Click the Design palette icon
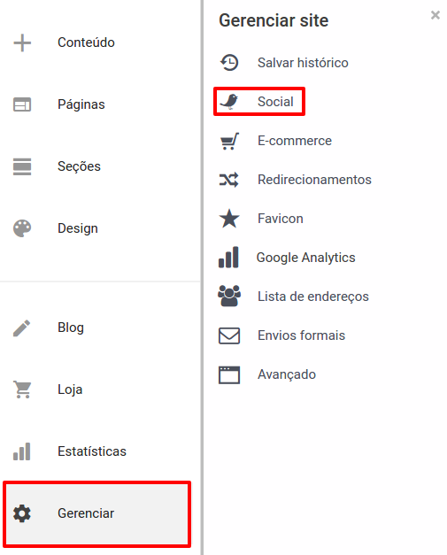The image size is (447, 555). (22, 228)
